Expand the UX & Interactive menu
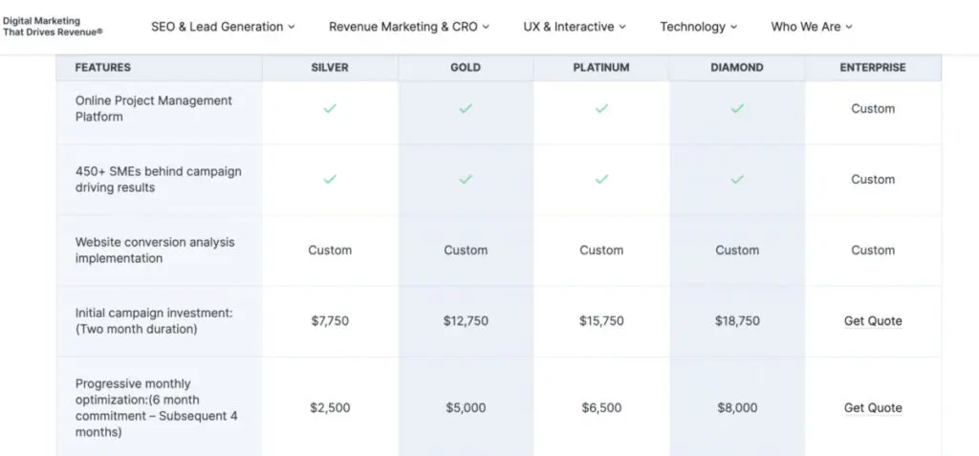Screen dimensions: 979x456 pos(575,27)
